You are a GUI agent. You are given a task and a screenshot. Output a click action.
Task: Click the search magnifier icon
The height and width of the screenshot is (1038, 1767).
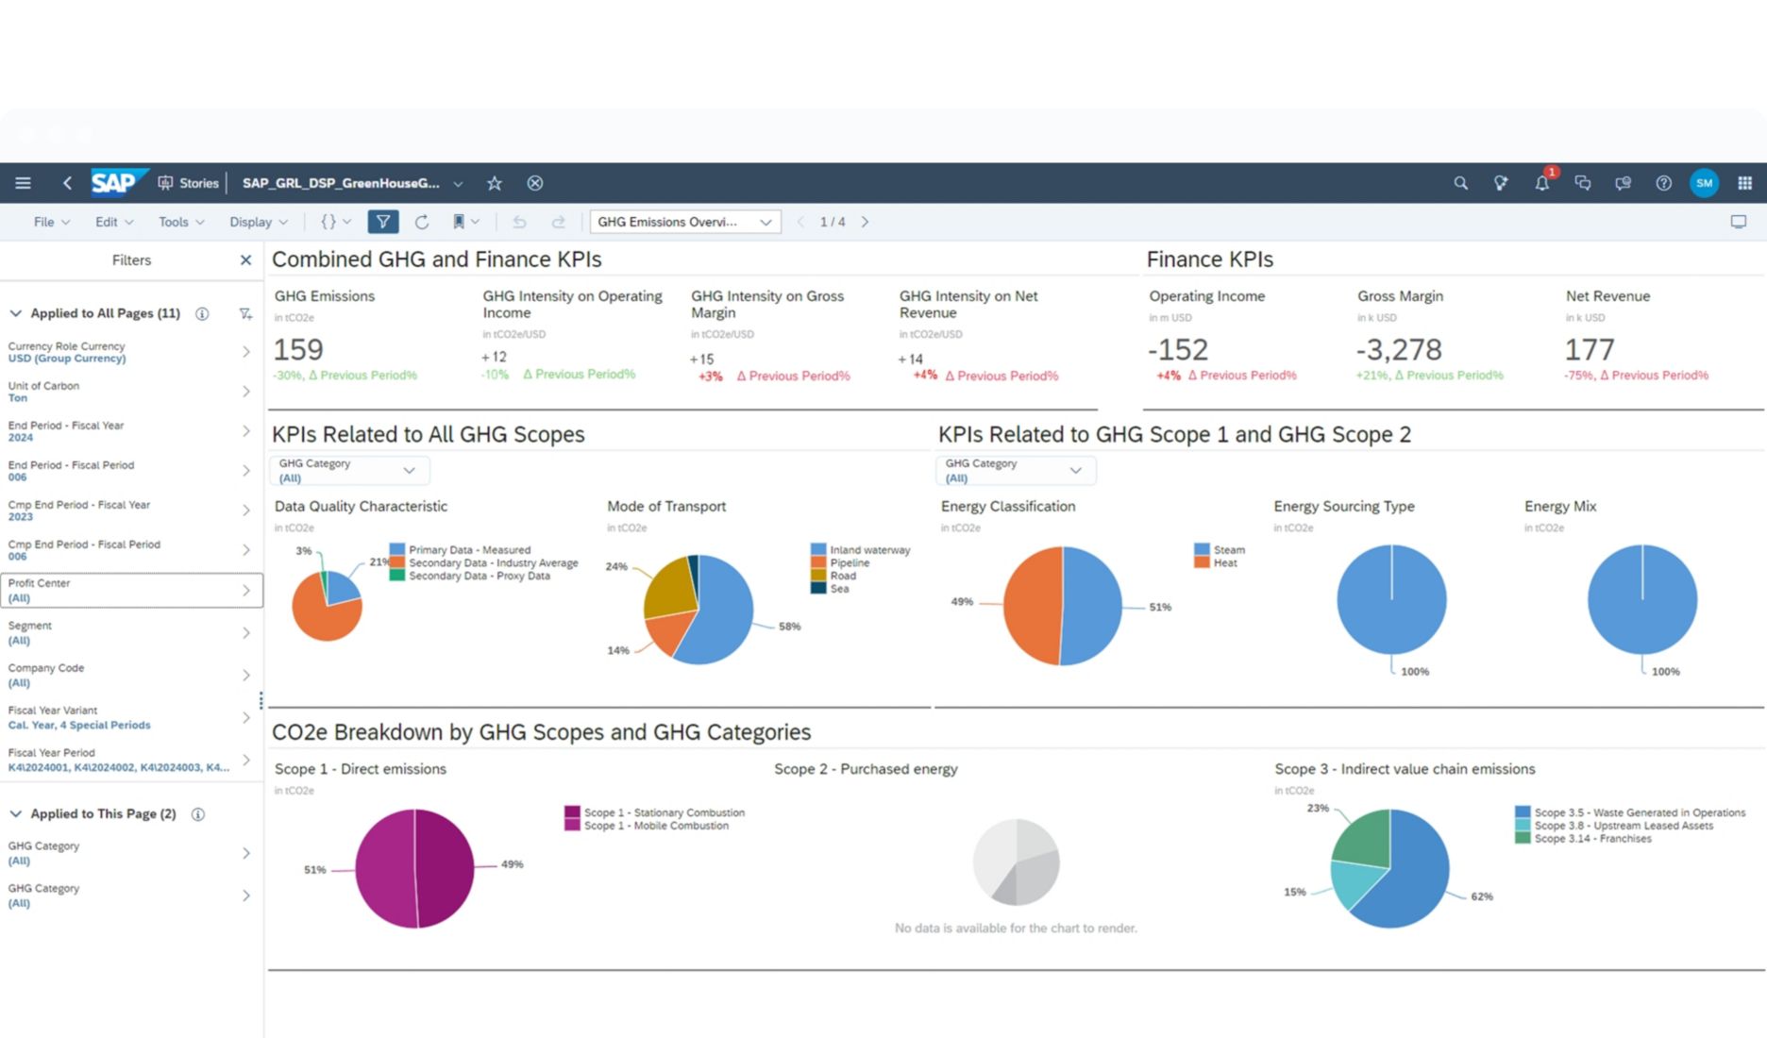(1460, 183)
